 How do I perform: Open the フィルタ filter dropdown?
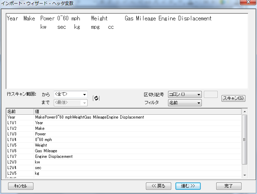coord(185,103)
